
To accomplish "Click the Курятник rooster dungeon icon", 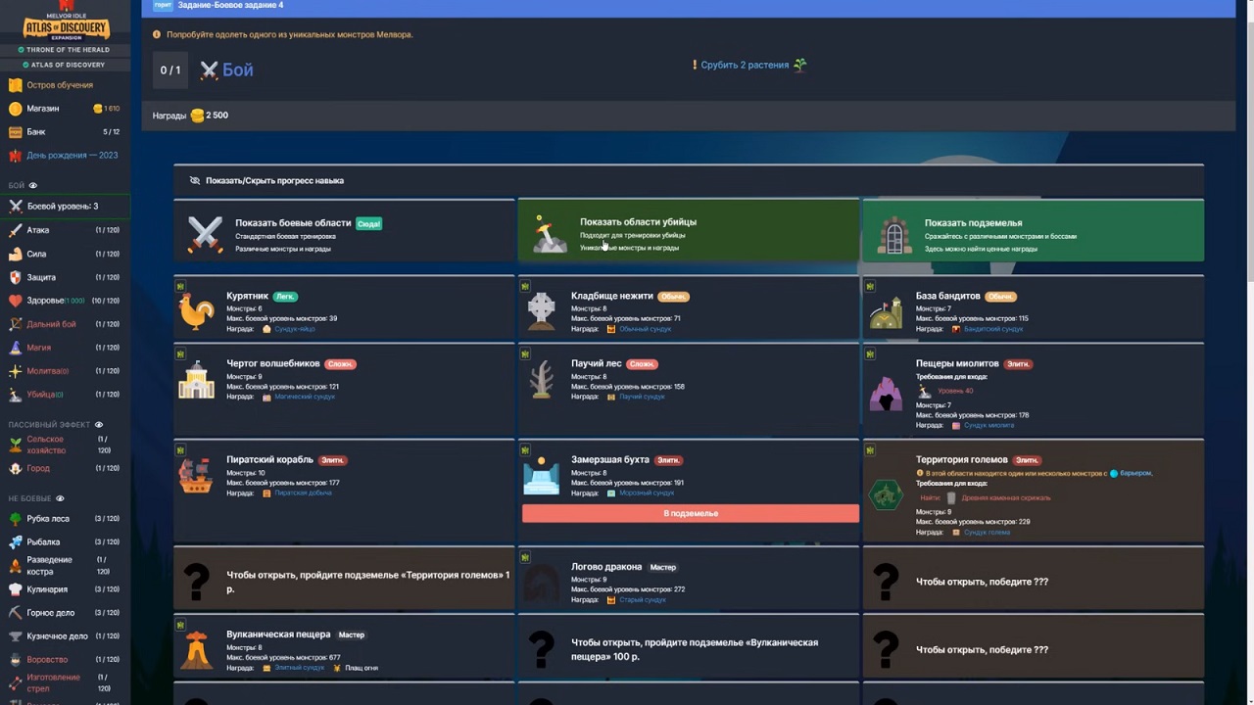I will point(196,312).
